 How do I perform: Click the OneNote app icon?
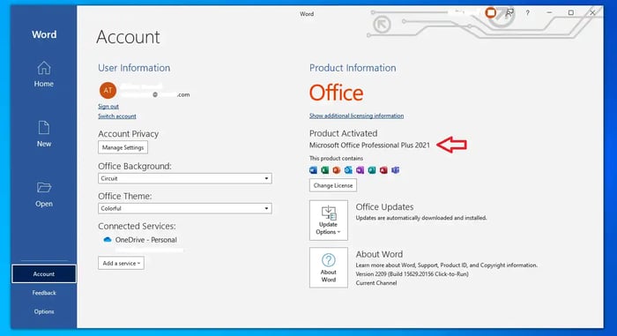tap(360, 170)
